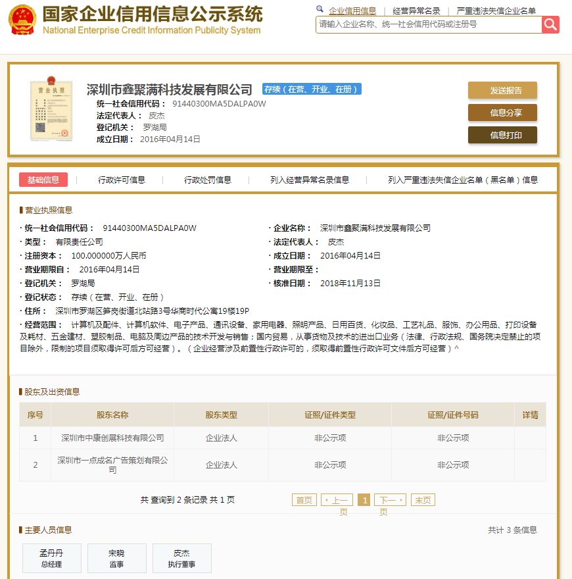572x579 pixels.
Task: Switch to the 列入经营异常名录信息 tab
Action: pos(310,180)
